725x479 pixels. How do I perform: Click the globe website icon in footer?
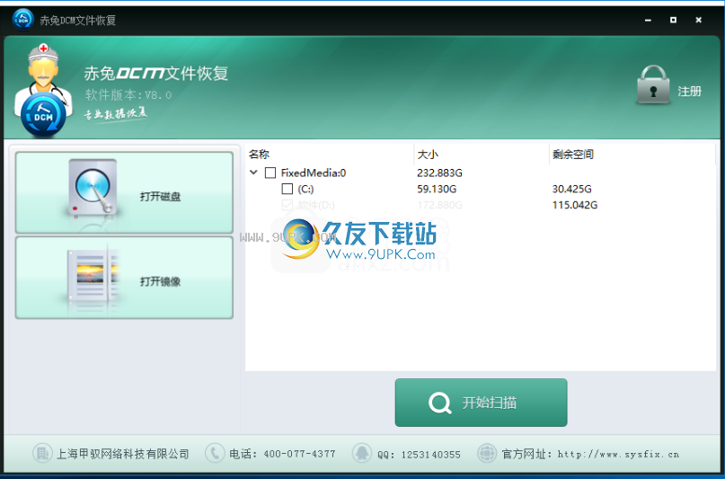(486, 453)
